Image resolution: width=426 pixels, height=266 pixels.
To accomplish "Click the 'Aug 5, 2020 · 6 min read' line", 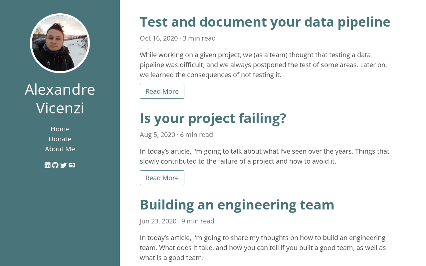I will pyautogui.click(x=176, y=135).
